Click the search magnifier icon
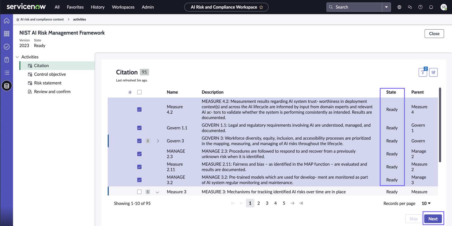 331,7
